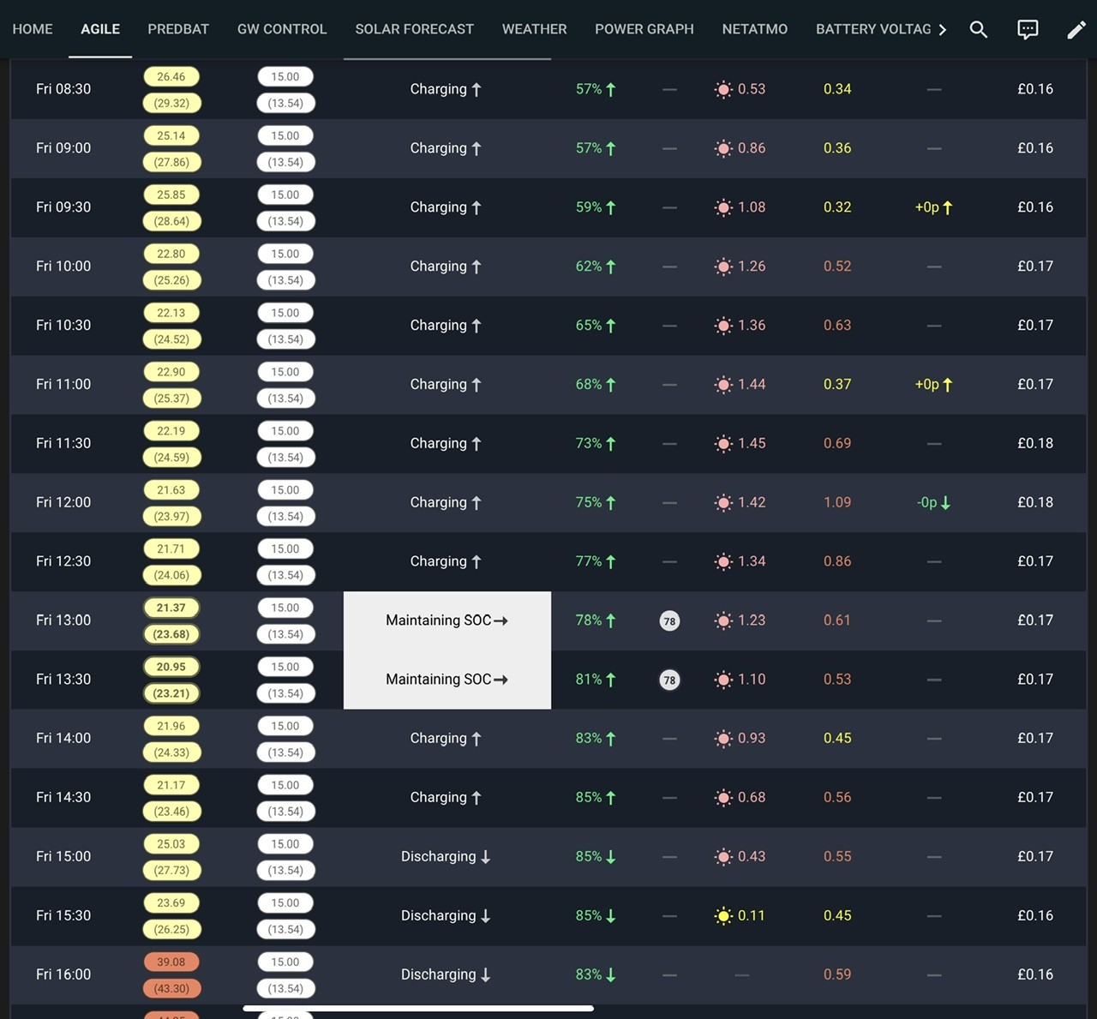Open the POWER GRAPH tab

click(644, 29)
